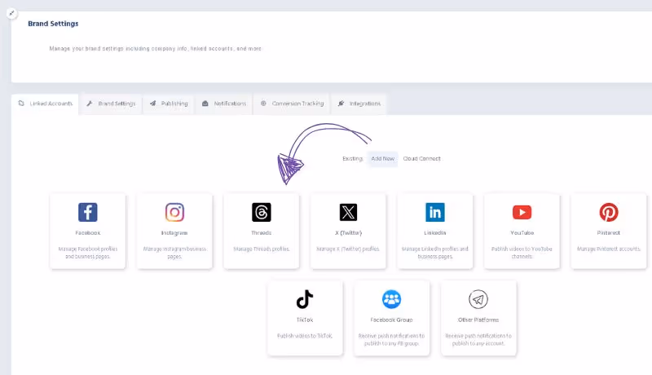Click the X (Twitter) card title text
This screenshot has width=652, height=375.
coord(349,233)
